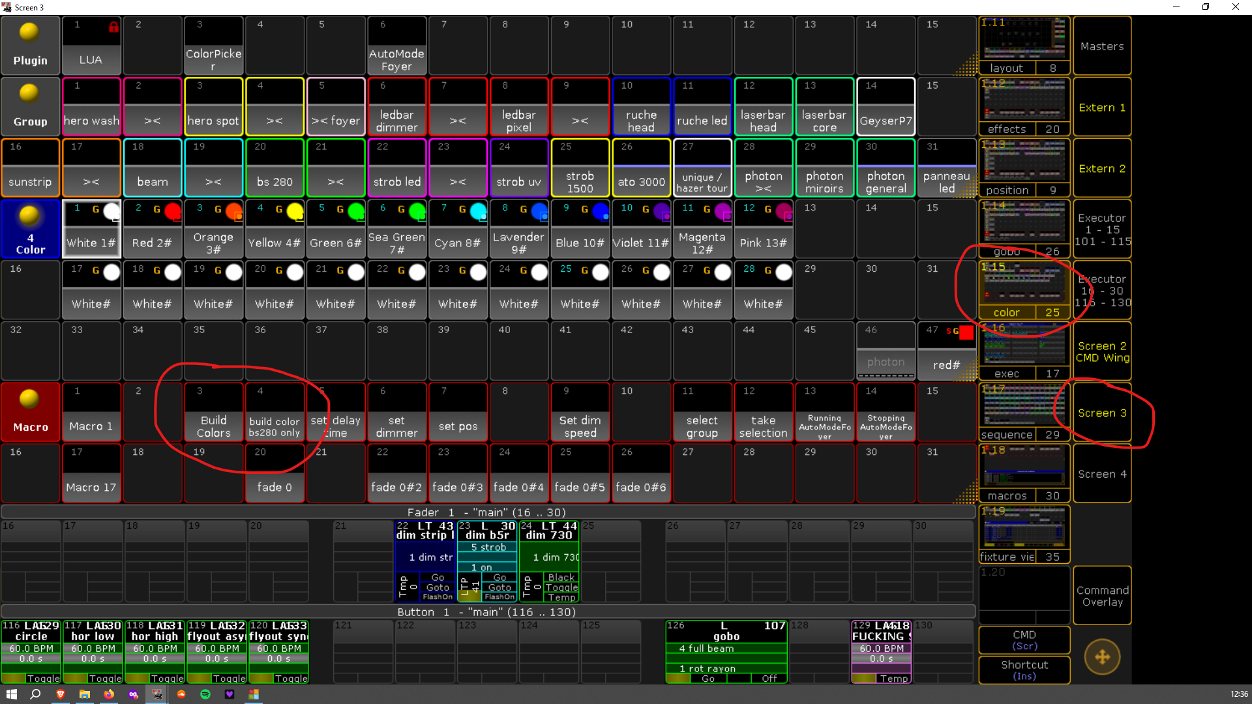
Task: Click the Shortcut (Ins) button
Action: 1024,670
